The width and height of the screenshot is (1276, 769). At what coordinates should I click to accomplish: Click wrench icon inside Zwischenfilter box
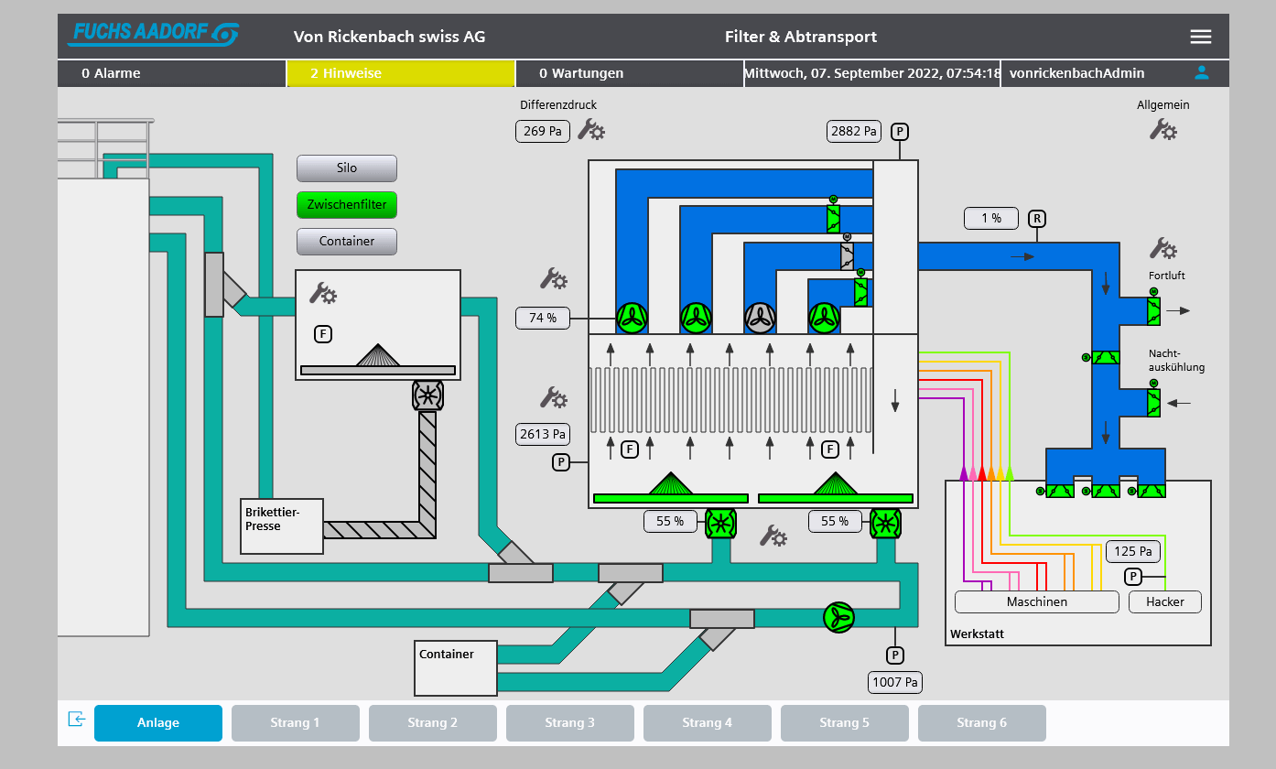tap(323, 294)
